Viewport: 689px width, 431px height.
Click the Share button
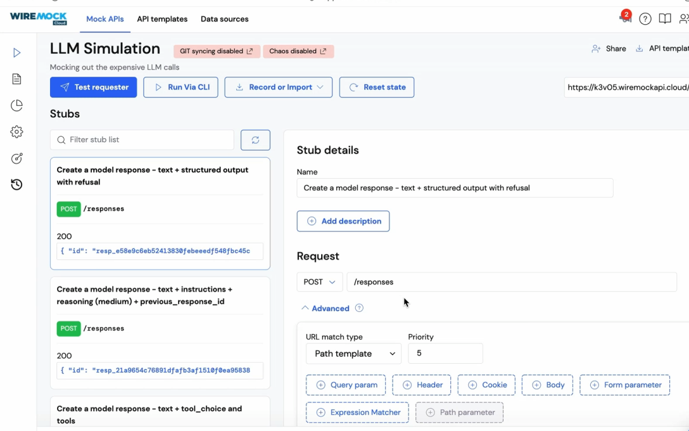[609, 48]
